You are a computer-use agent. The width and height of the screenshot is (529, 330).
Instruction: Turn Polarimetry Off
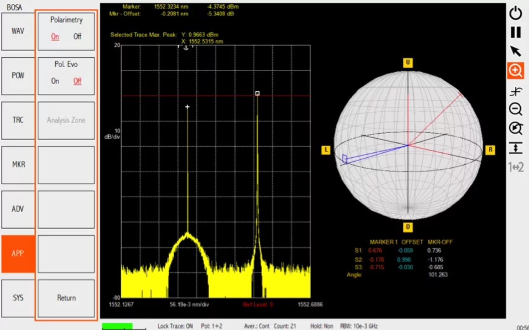[78, 37]
